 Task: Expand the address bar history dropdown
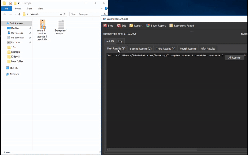pos(61,14)
